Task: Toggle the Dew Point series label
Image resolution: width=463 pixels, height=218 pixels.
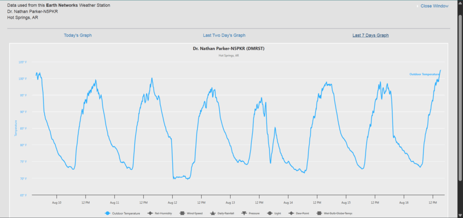Action: [300, 213]
